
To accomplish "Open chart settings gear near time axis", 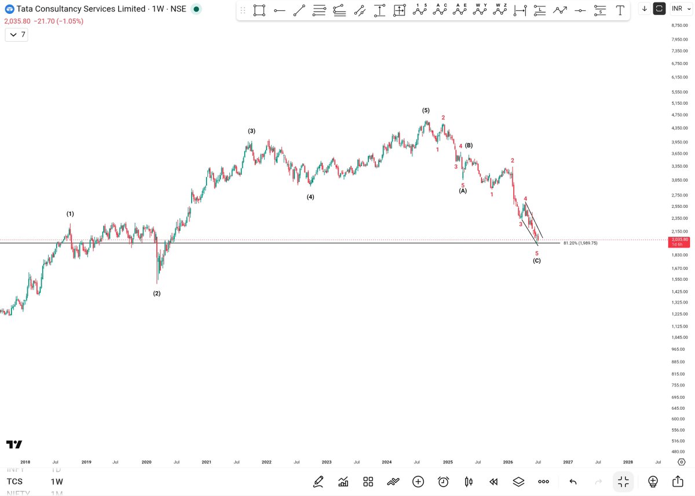I will 681,462.
